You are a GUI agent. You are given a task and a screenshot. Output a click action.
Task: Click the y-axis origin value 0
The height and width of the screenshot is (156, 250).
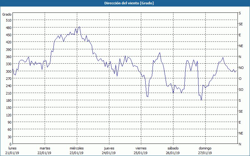[11, 144]
